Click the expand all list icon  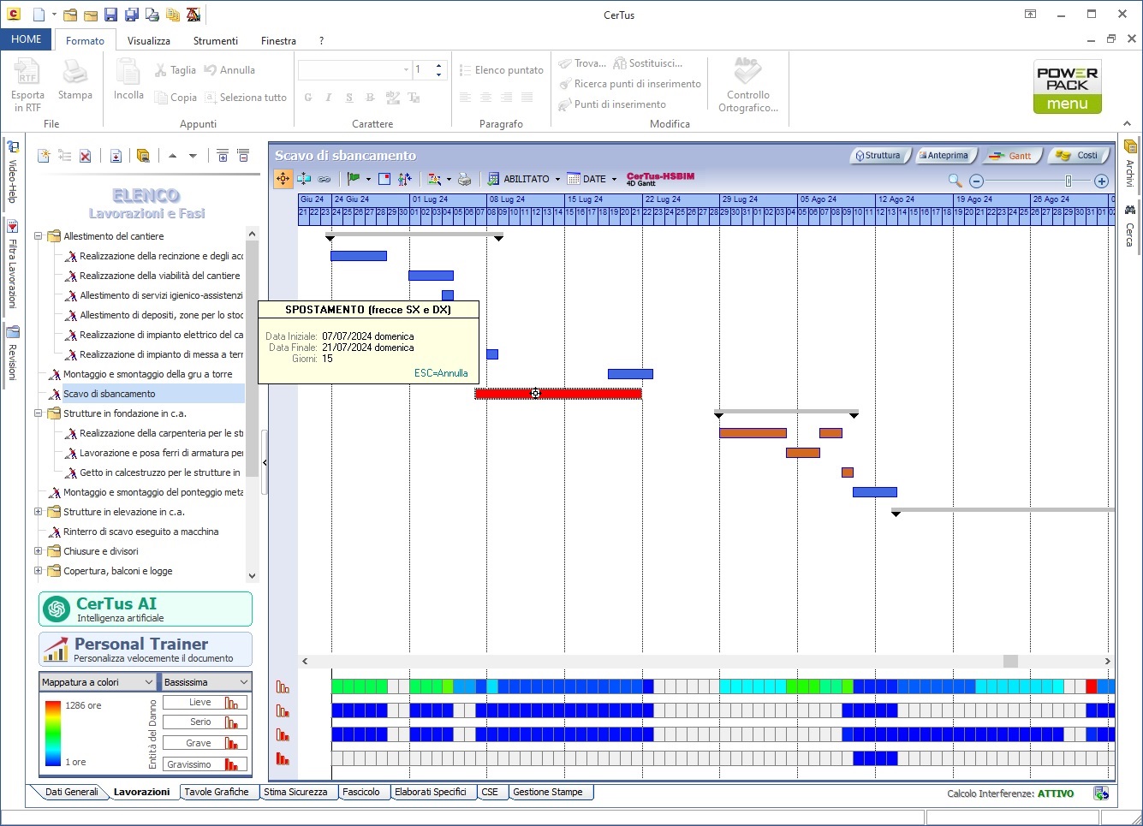[223, 156]
